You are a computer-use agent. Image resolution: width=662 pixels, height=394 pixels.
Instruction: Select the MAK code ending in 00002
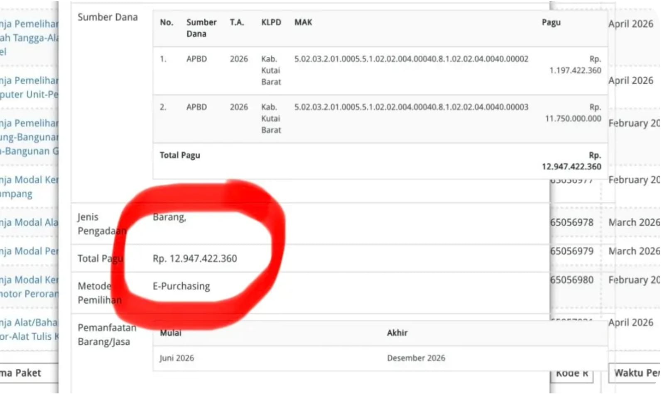[x=411, y=59]
